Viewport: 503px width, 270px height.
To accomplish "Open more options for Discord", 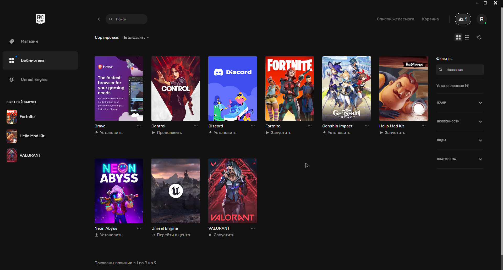I will pyautogui.click(x=253, y=126).
